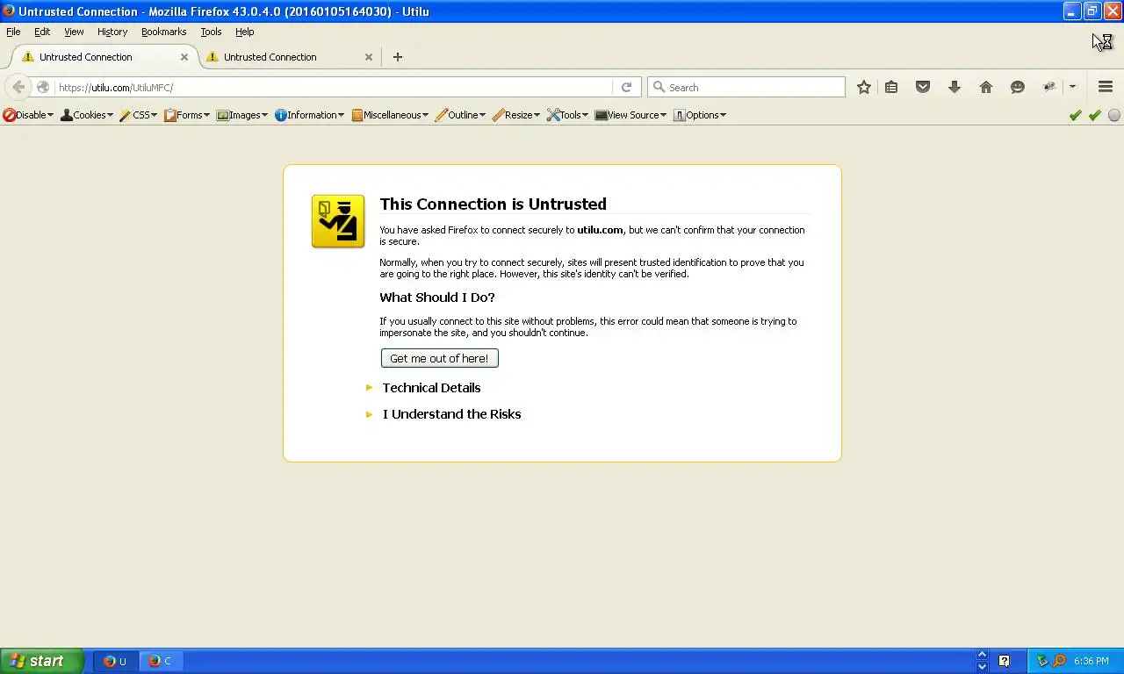Open the Information dropdown
Screen dimensions: 1124x674
(310, 115)
